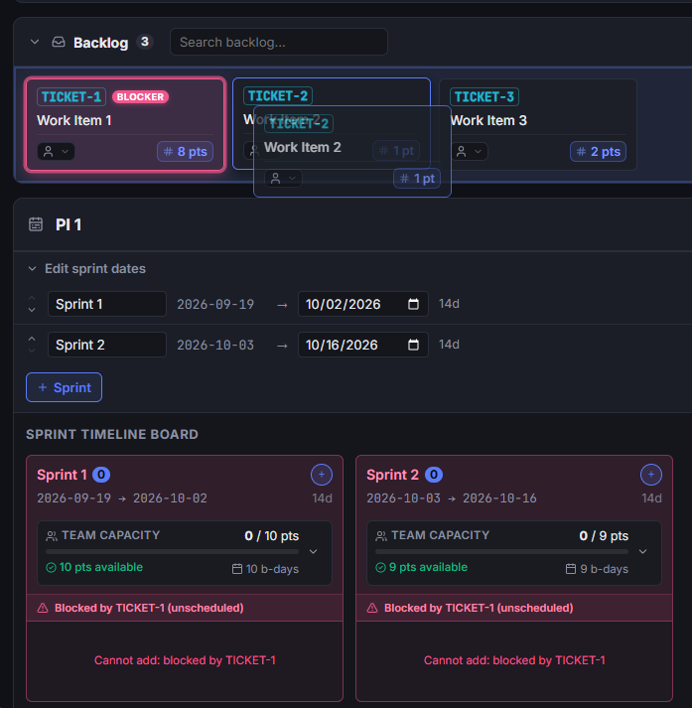
Task: Add an item to Sprint 1 via plus icon
Action: pyautogui.click(x=322, y=475)
